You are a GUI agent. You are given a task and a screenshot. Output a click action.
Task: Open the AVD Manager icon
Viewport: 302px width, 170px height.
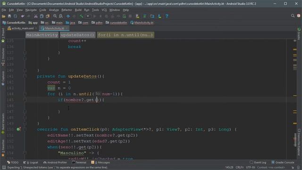pyautogui.click(x=137, y=16)
